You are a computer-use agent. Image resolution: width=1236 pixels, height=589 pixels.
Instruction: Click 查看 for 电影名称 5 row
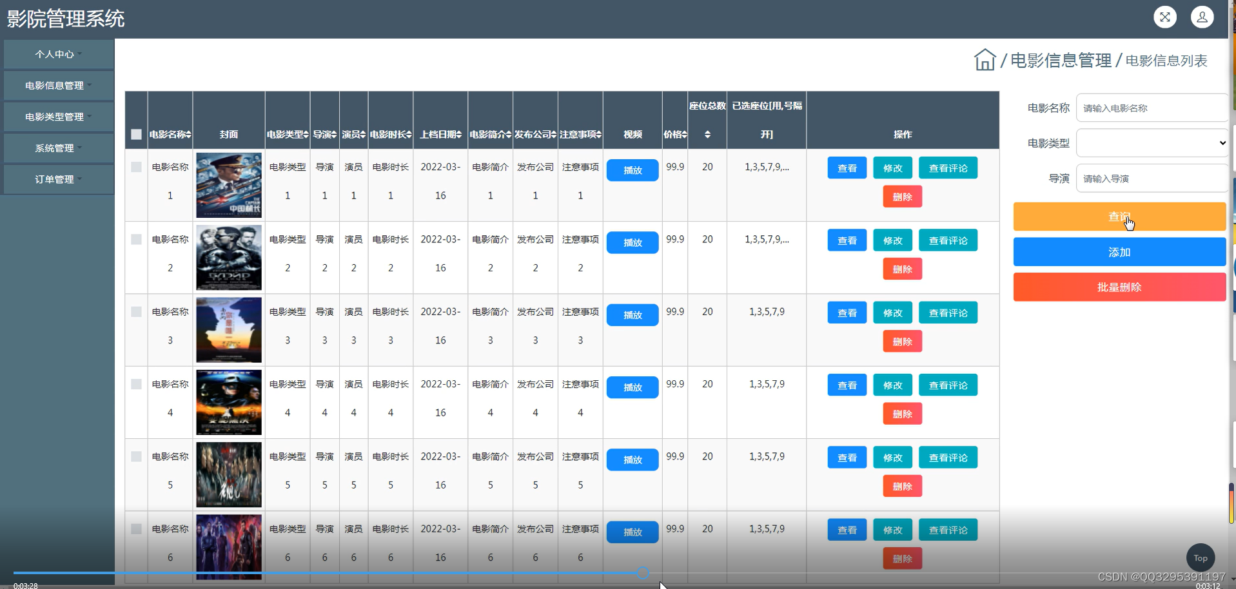coord(847,458)
